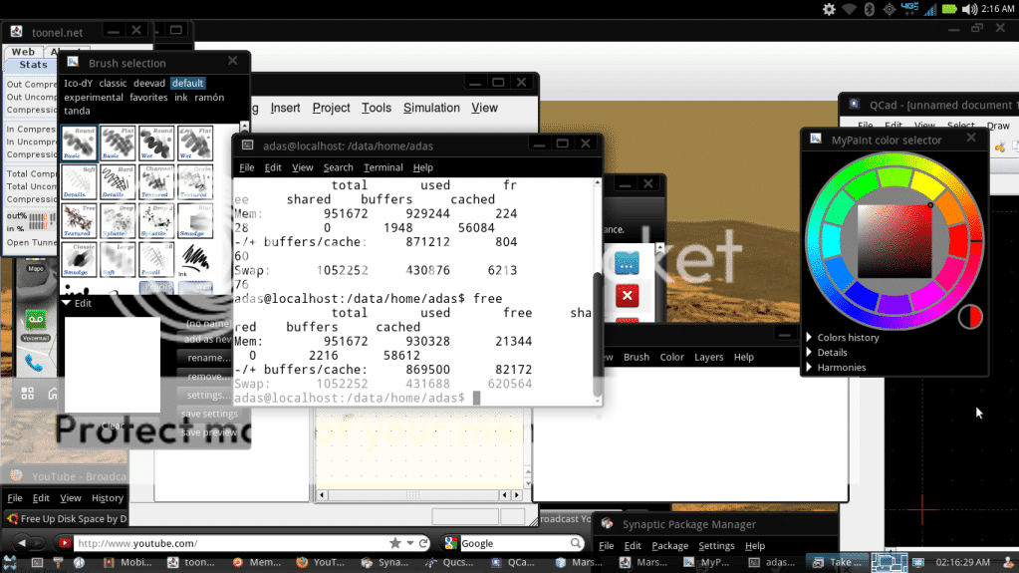Choose the Grain Textured brush
This screenshot has height=573, width=1019.
195,181
